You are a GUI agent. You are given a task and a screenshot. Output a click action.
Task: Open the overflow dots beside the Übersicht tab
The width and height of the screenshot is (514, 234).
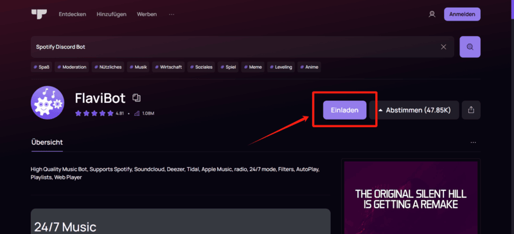[x=473, y=143]
